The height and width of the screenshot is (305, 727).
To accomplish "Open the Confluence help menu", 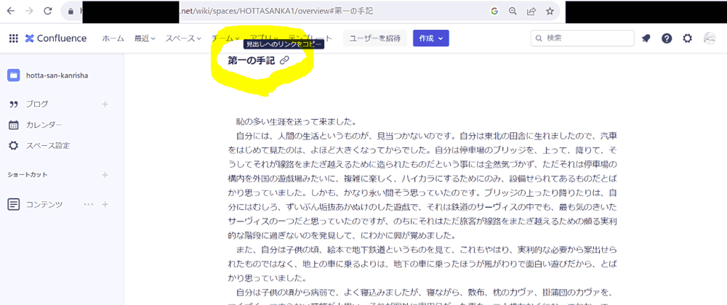I will (x=667, y=38).
